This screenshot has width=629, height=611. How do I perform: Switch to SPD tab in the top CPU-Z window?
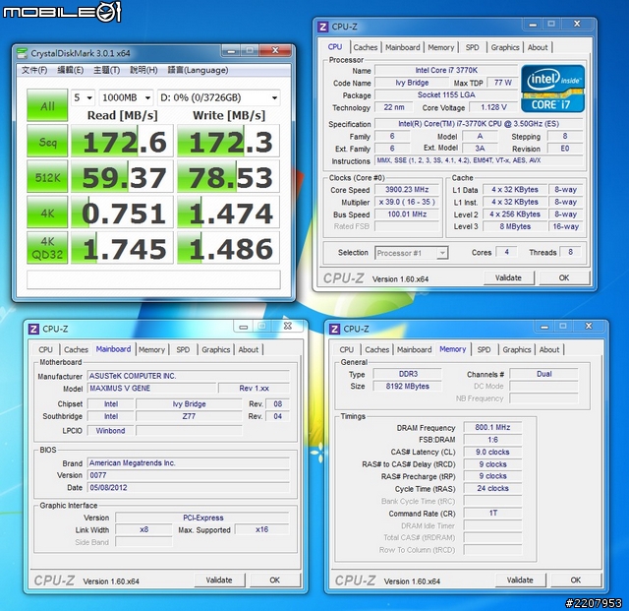click(x=472, y=47)
